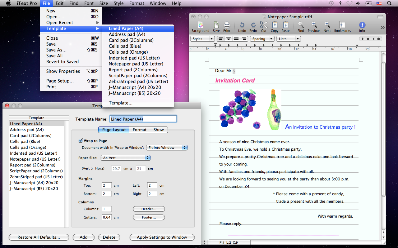Click the Gutters value field
398x248 pixels.
coord(107,217)
